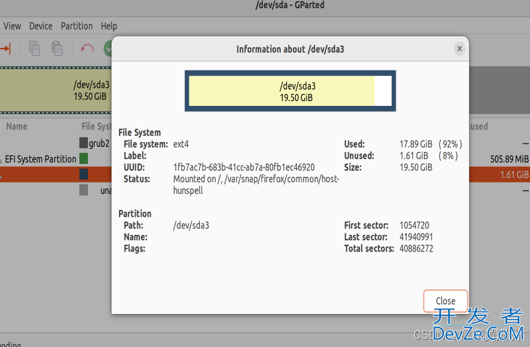Open the Device menu

pyautogui.click(x=40, y=26)
